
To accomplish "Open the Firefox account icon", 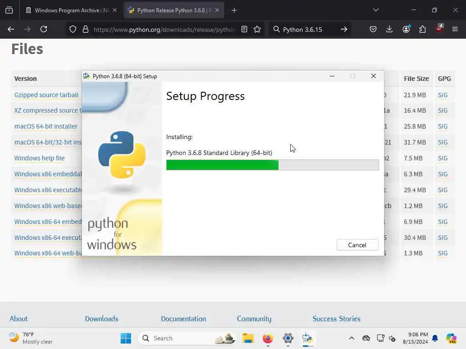I will (x=406, y=29).
